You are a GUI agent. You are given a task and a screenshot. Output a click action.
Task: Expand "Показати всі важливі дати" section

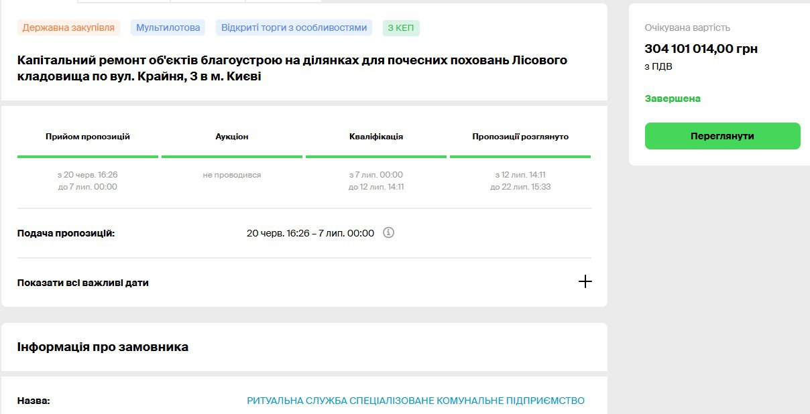[x=83, y=283]
